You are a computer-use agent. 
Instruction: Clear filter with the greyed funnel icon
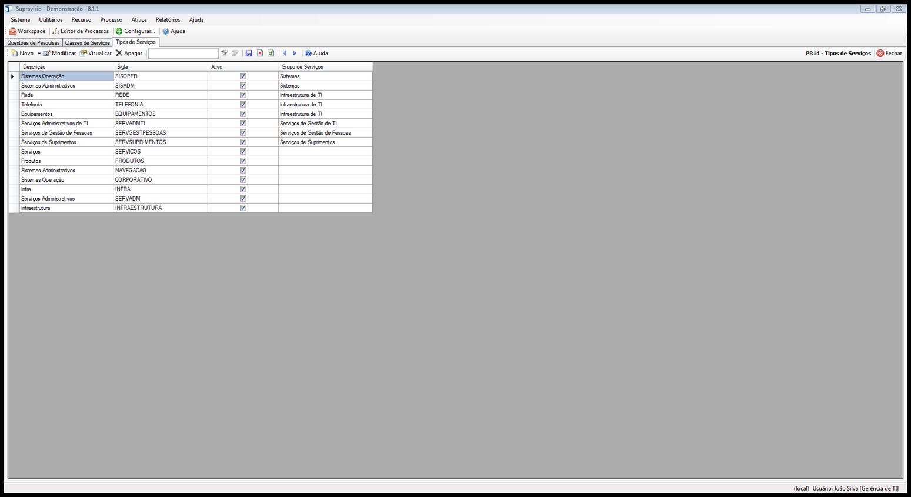[x=235, y=54]
